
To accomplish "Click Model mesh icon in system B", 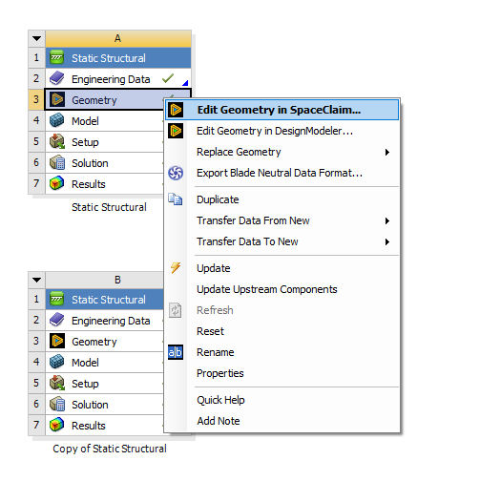I will (57, 362).
